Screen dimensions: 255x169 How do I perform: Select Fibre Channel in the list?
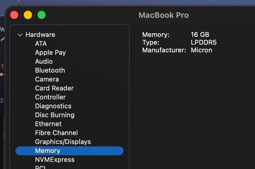pos(56,133)
